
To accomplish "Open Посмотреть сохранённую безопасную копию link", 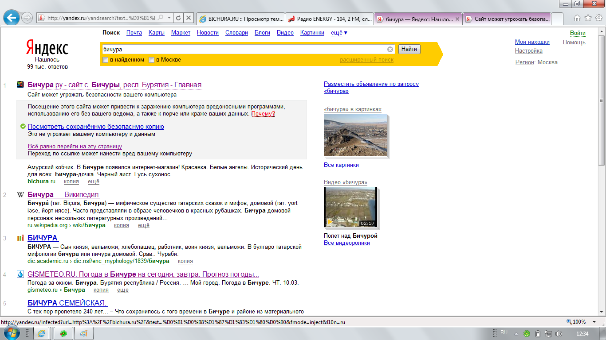I will tap(96, 127).
